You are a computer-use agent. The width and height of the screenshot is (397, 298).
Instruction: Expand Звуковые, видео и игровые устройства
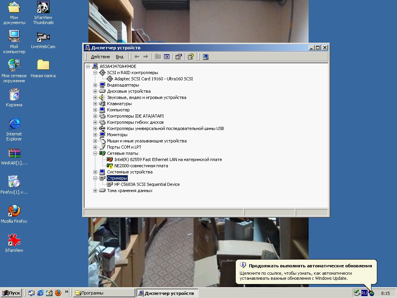coord(95,97)
